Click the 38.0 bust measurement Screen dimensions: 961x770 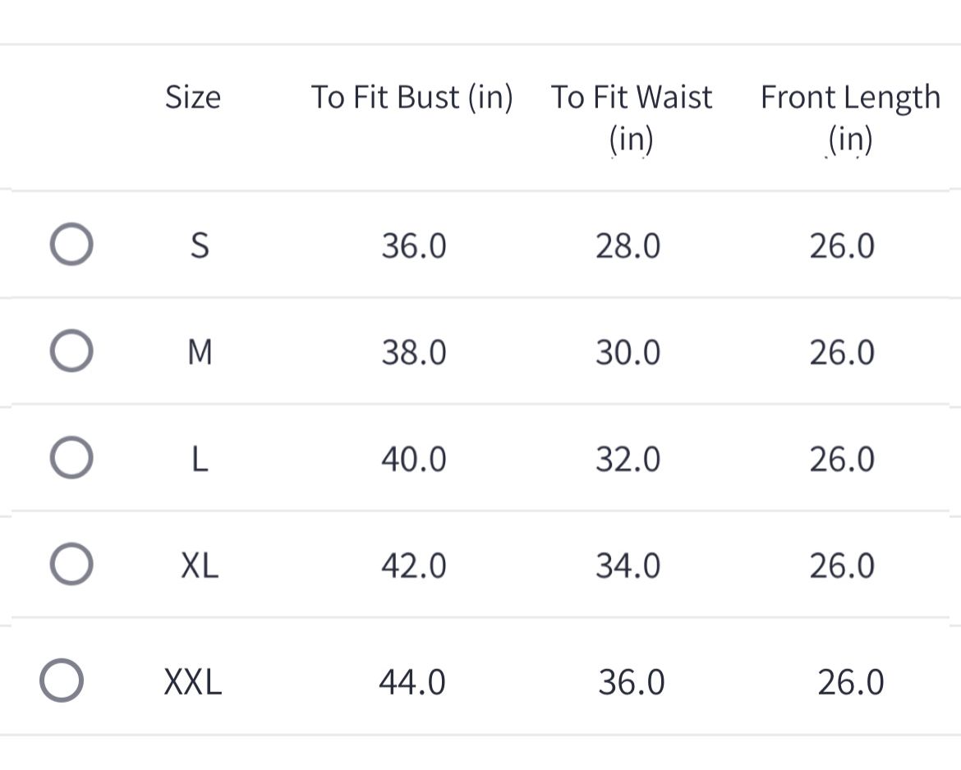pyautogui.click(x=414, y=353)
